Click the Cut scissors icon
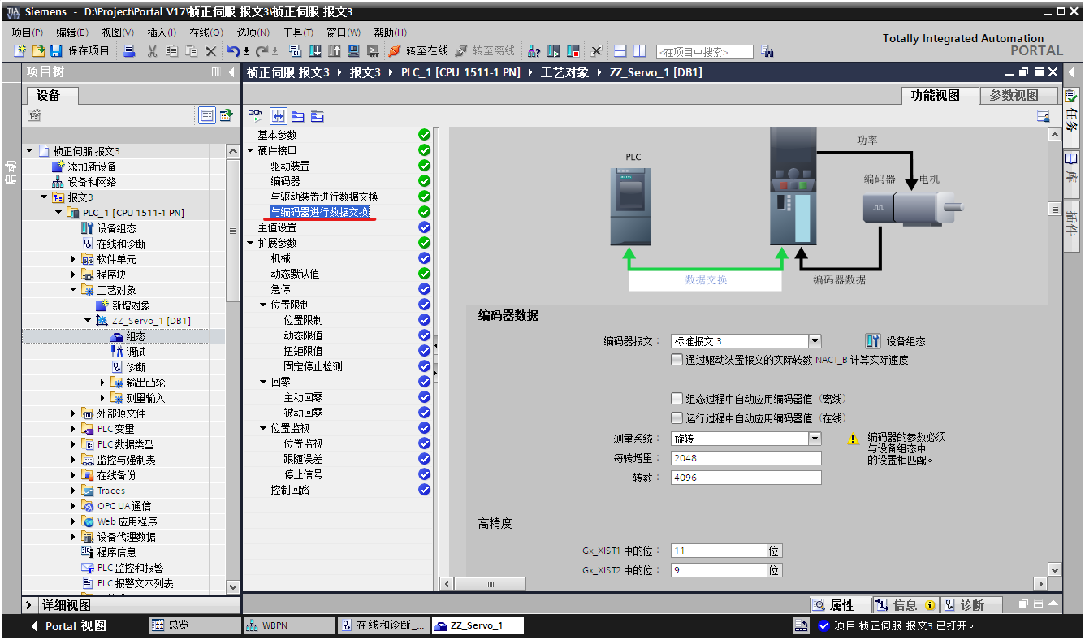Screen dimensions: 1085x640 152,51
